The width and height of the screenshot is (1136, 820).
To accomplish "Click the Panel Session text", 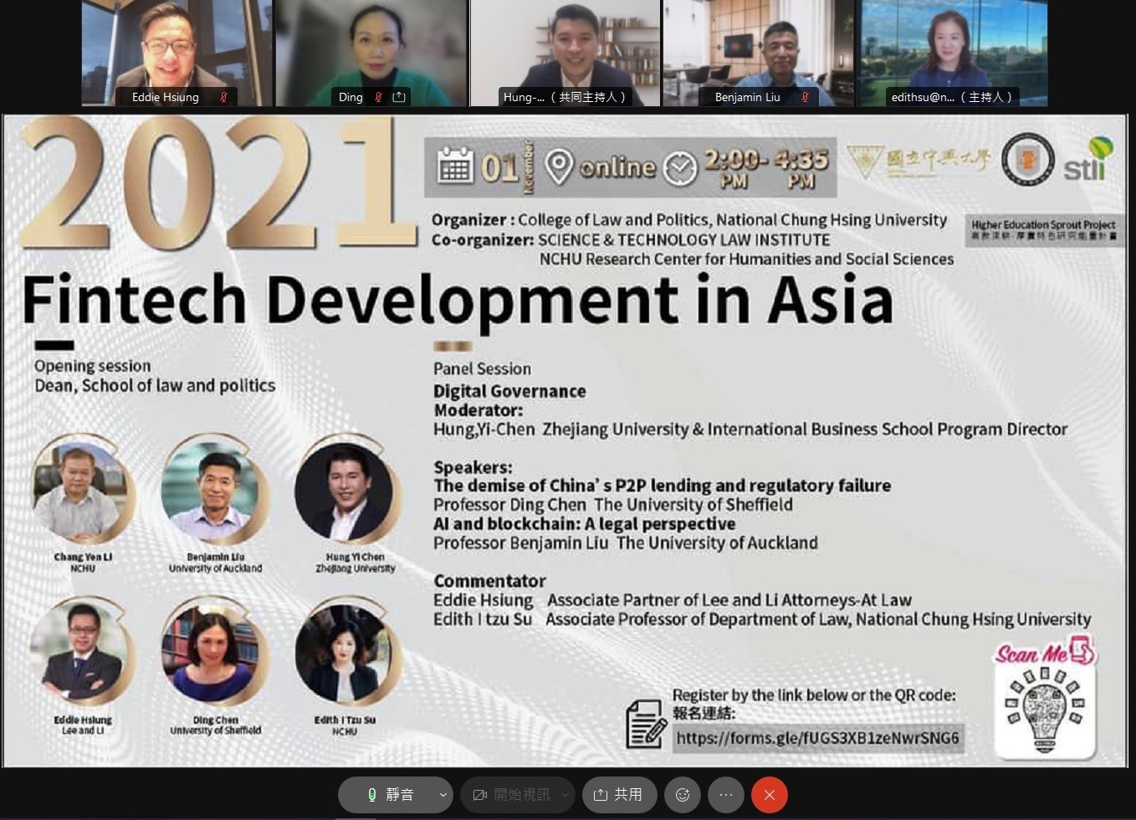I will [x=482, y=369].
